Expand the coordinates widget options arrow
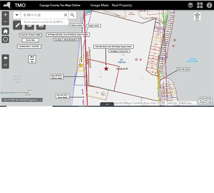The height and width of the screenshot is (193, 214). (x=41, y=100)
